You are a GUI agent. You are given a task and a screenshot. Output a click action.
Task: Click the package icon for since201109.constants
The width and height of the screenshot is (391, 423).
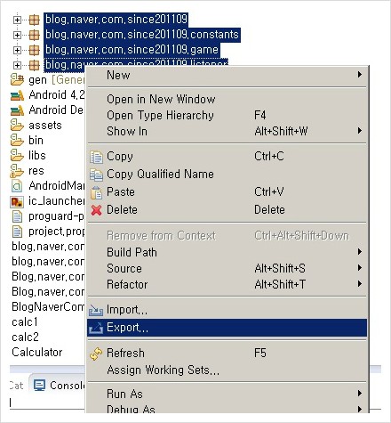(34, 35)
